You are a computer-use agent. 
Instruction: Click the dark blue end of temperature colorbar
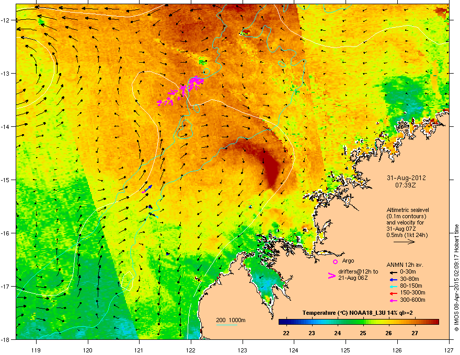tap(282, 322)
